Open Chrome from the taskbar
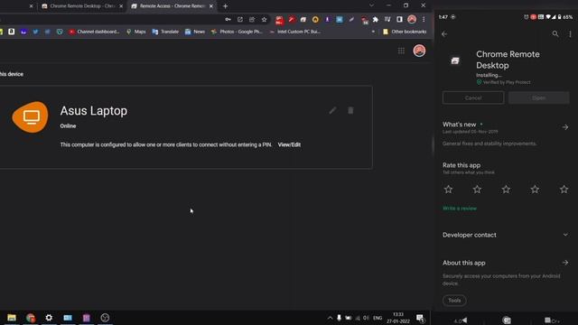Image resolution: width=578 pixels, height=325 pixels. click(31, 318)
